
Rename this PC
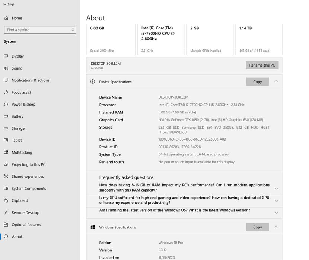262,65
